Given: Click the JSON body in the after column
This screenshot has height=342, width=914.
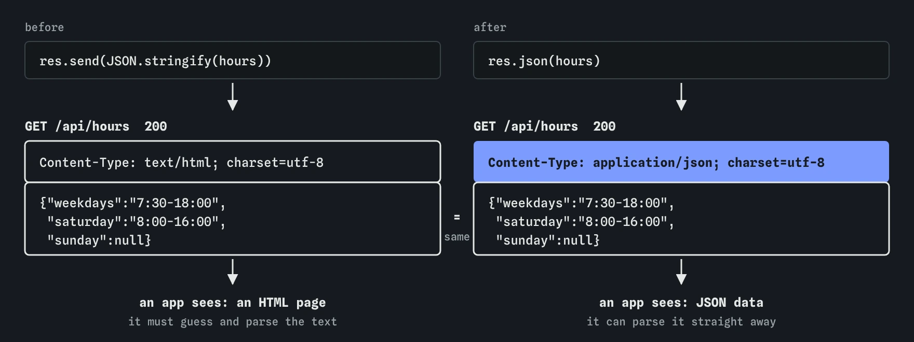Looking at the screenshot, I should [x=681, y=219].
